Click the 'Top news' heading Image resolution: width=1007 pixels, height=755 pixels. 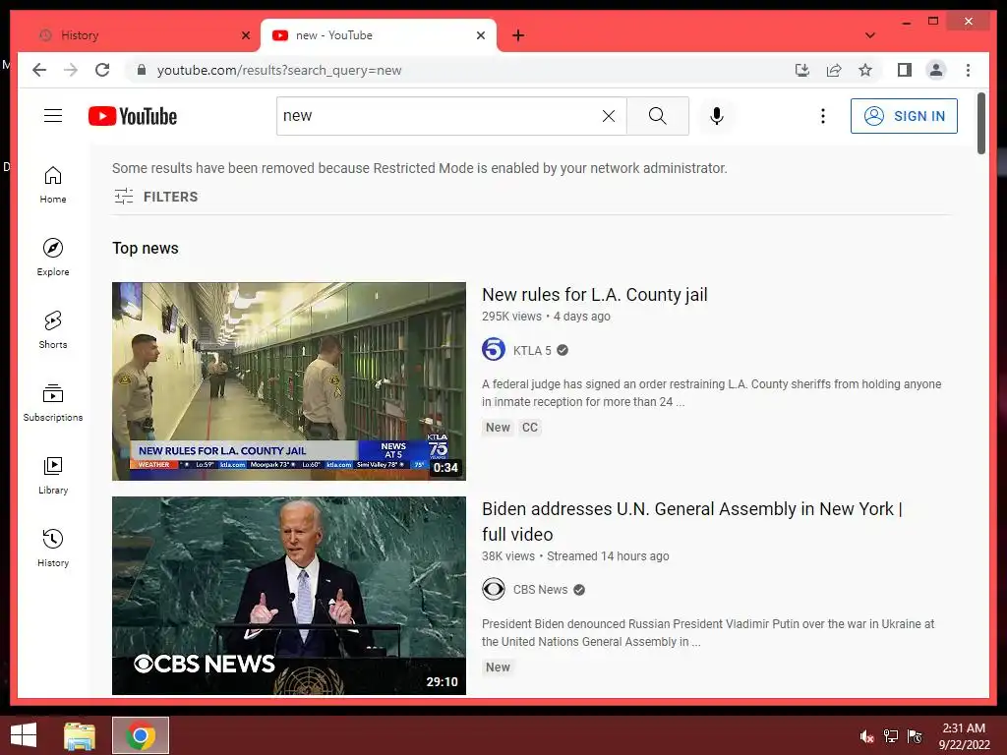pos(146,249)
